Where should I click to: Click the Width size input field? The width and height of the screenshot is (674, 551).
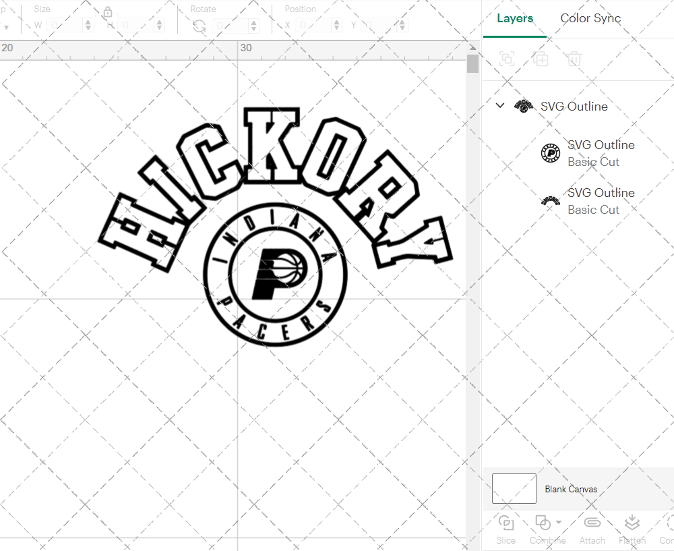click(x=65, y=26)
